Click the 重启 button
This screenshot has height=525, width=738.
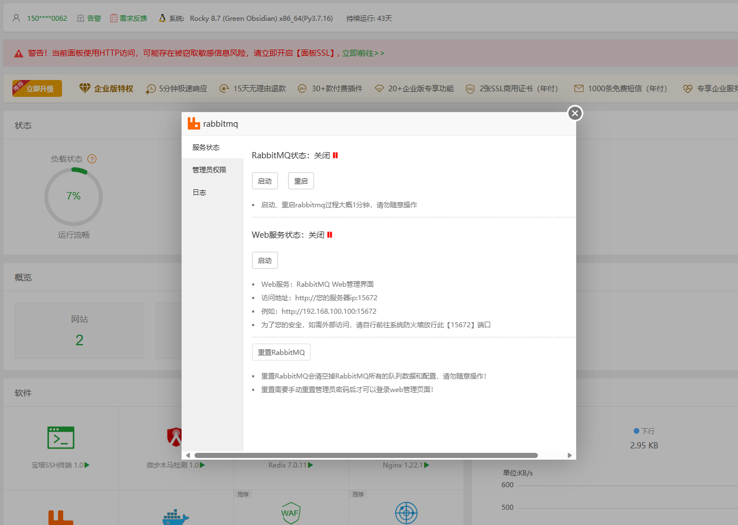(301, 181)
